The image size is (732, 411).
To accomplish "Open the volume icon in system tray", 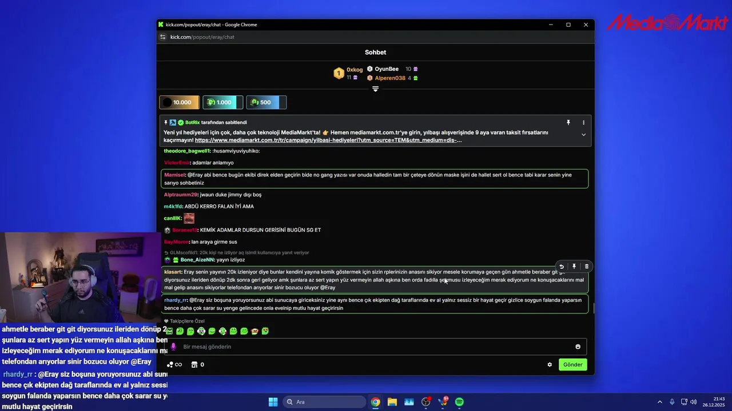I will (693, 402).
